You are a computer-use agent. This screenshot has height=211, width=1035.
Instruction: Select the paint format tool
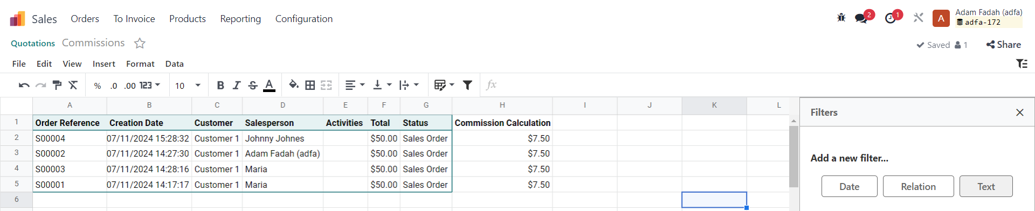point(57,85)
